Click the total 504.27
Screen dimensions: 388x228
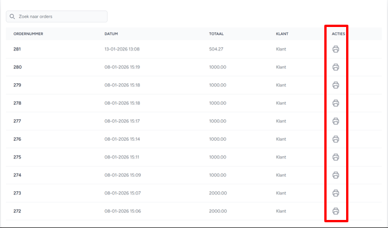[216, 49]
